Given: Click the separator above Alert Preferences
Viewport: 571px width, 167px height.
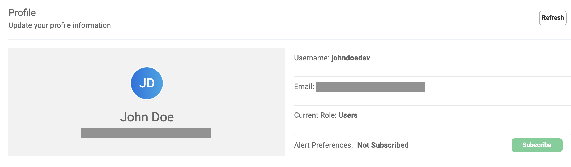Looking at the screenshot, I should click(432, 134).
